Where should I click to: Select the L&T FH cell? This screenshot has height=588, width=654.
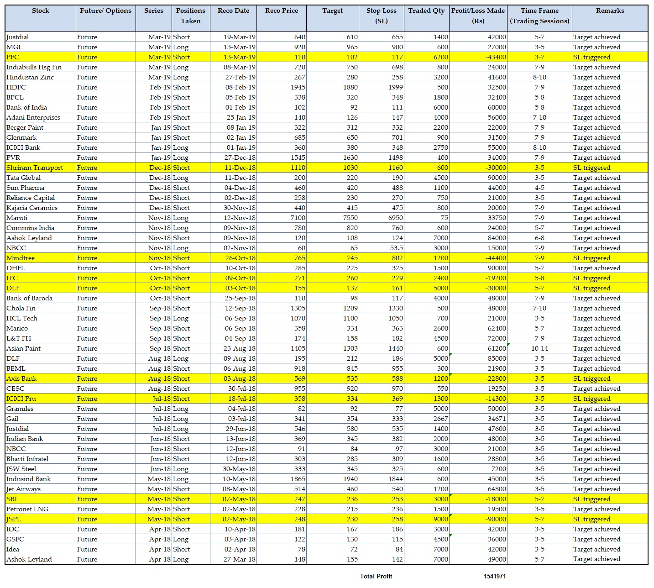[x=41, y=338]
